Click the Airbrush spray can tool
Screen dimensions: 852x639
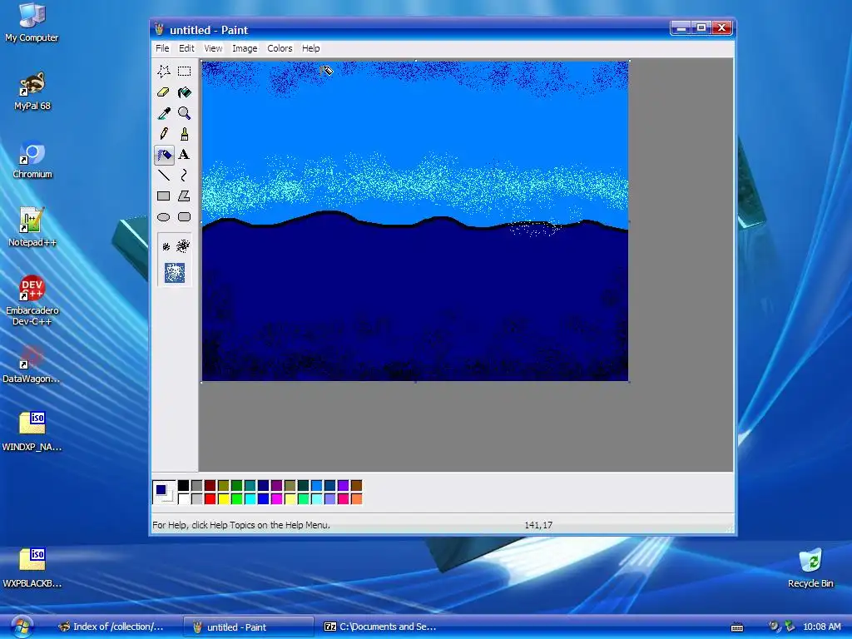[164, 155]
